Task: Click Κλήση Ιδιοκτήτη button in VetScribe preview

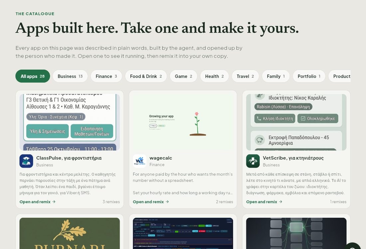Action: (x=275, y=119)
